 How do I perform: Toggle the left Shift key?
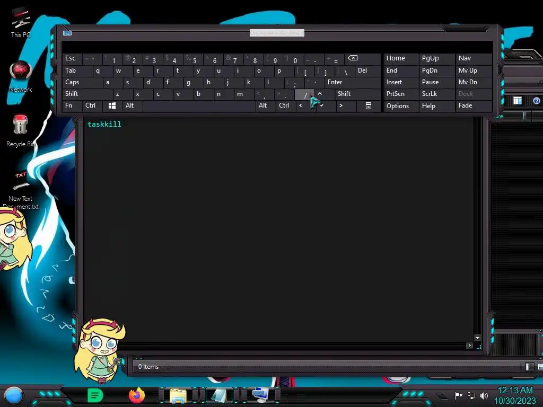click(x=87, y=94)
